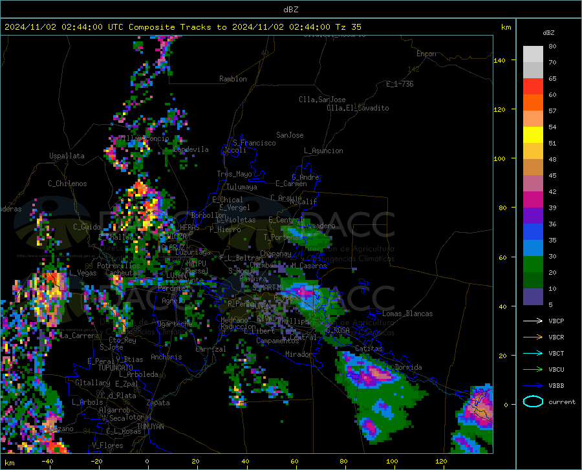Click the 'Lomas_Blancas' place label
Viewport: 582px width, 470px height.
coord(407,314)
